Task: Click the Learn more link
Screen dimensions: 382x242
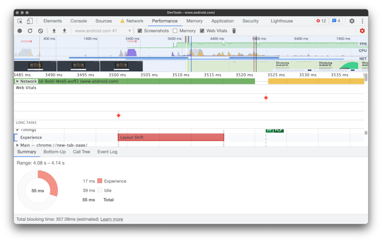Action: tap(112, 219)
